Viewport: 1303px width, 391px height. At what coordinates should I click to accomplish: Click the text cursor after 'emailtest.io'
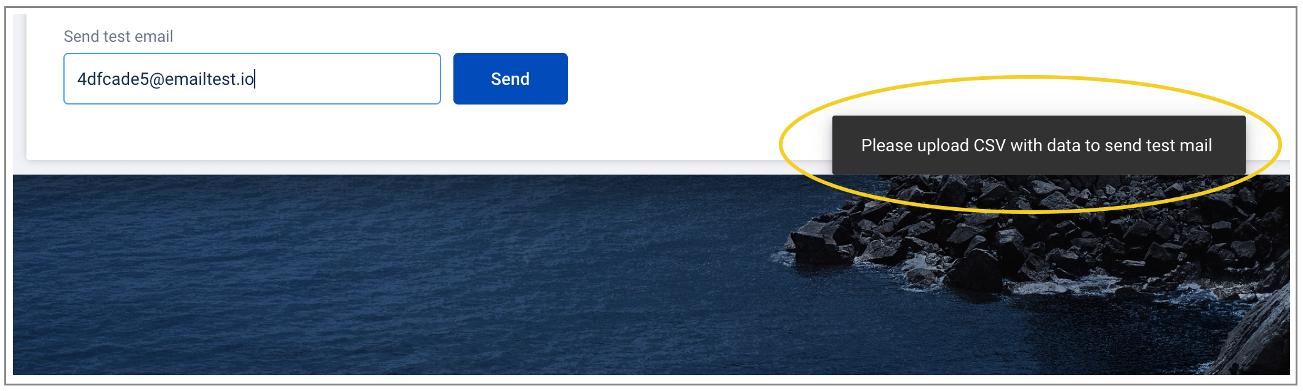[255, 79]
